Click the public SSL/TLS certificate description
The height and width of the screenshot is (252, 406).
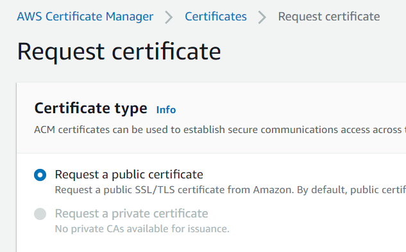coord(230,190)
